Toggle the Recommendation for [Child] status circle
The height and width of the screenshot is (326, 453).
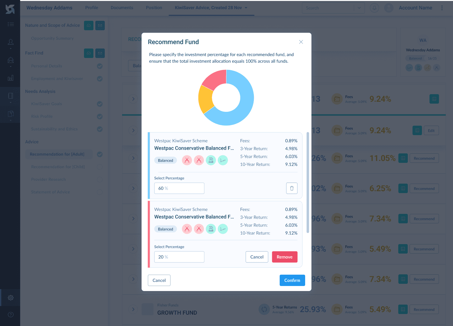pyautogui.click(x=100, y=167)
